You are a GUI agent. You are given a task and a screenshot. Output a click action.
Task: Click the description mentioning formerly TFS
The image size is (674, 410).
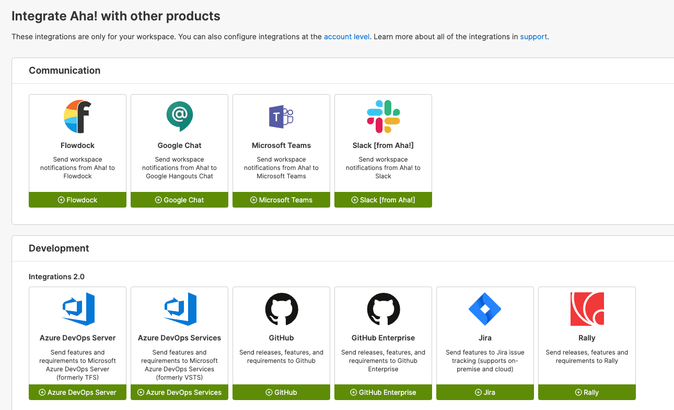tap(77, 365)
